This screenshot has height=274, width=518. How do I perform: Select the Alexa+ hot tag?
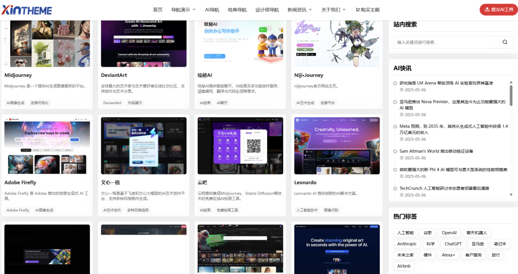point(448,255)
